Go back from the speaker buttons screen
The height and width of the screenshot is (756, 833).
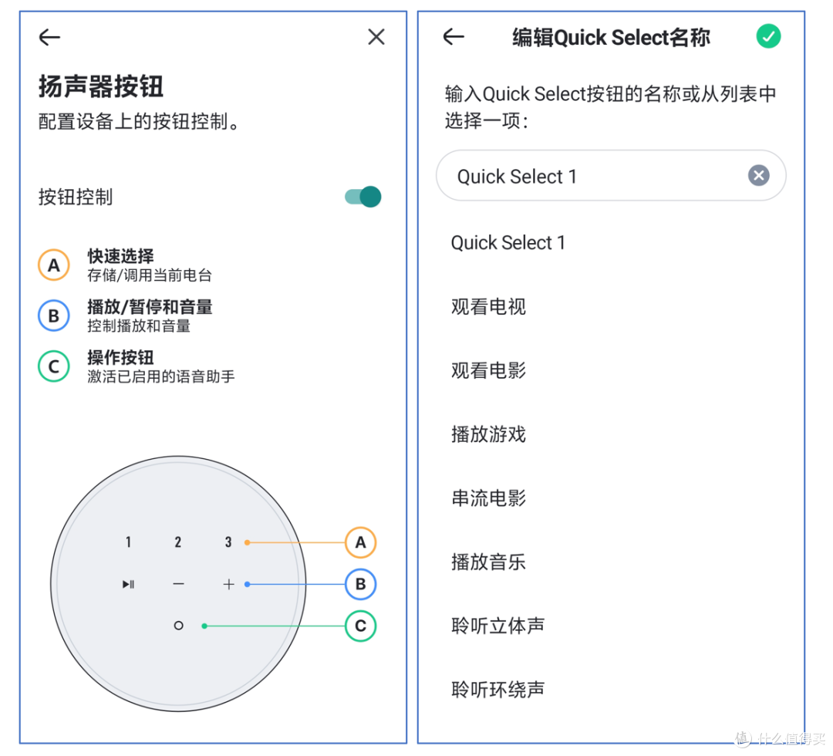coord(49,37)
